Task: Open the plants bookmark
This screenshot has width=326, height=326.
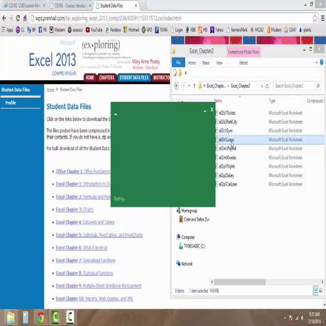Action: [305, 30]
